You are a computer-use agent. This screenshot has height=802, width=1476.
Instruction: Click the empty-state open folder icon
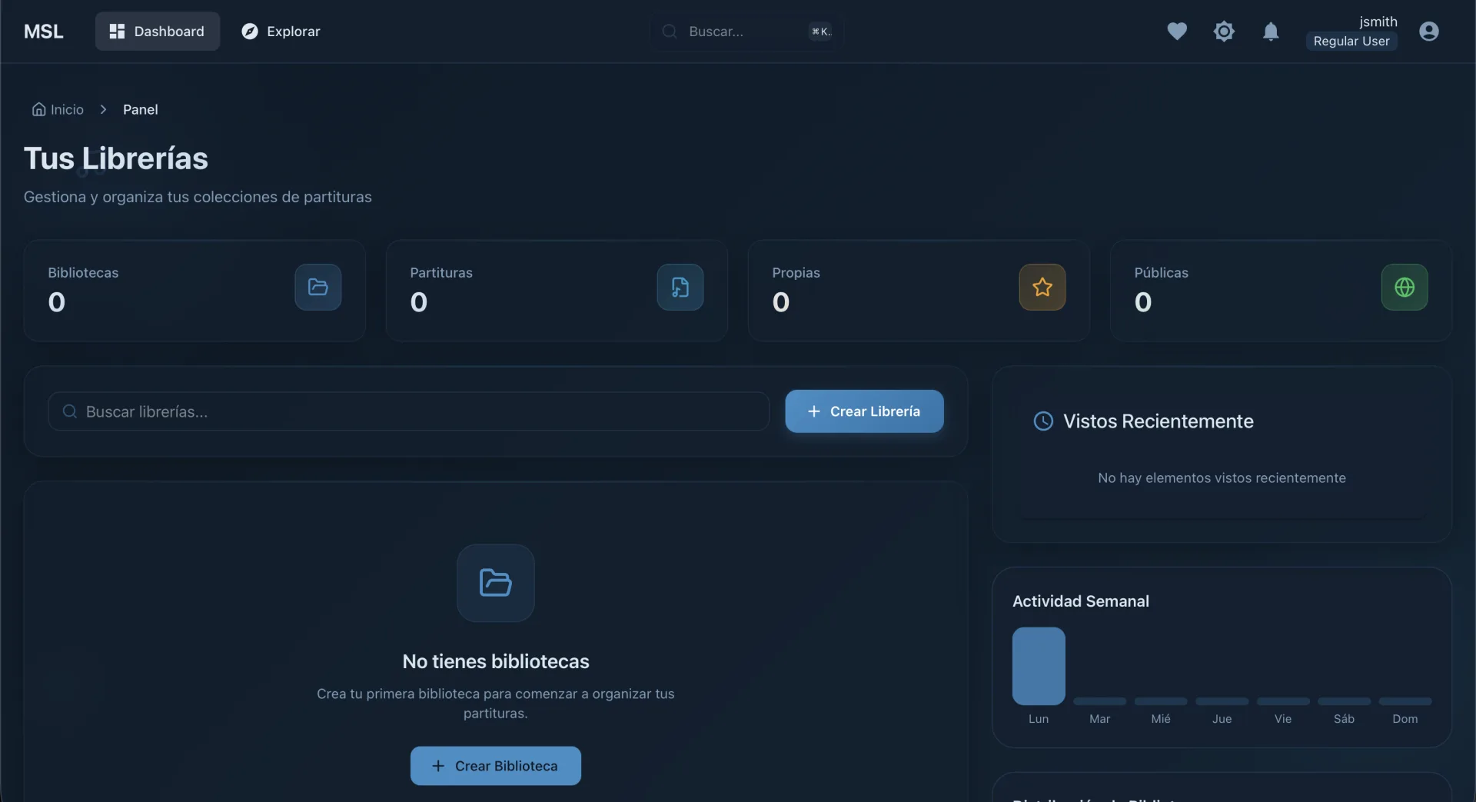click(x=496, y=583)
